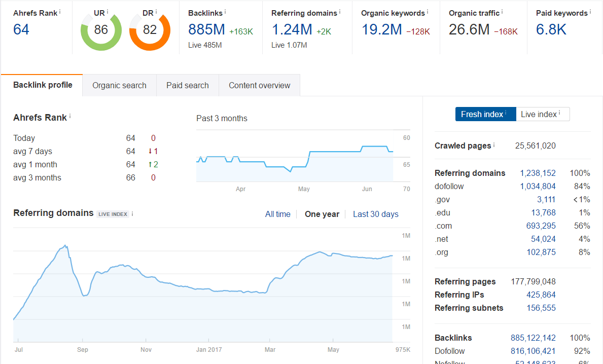The height and width of the screenshot is (364, 603).
Task: Click info icon beside Organic traffic
Action: (x=502, y=12)
